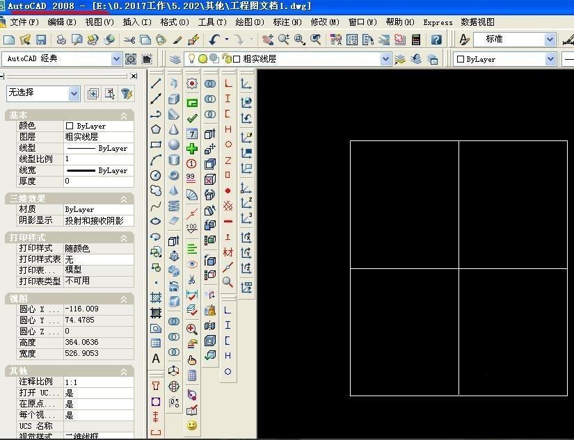Select the Arc draw tool
The height and width of the screenshot is (440, 574).
(156, 160)
